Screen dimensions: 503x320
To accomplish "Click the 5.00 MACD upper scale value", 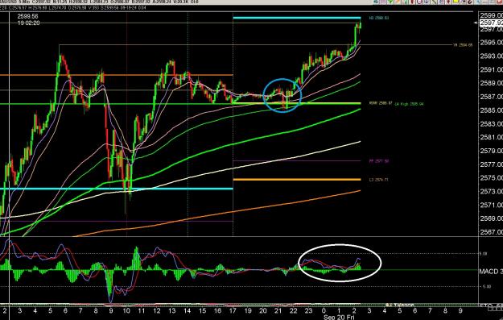I will point(483,254).
